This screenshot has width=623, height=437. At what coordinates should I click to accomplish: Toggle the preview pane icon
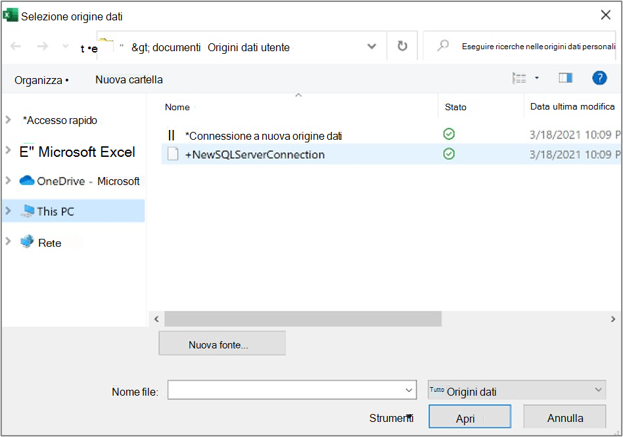click(x=565, y=77)
